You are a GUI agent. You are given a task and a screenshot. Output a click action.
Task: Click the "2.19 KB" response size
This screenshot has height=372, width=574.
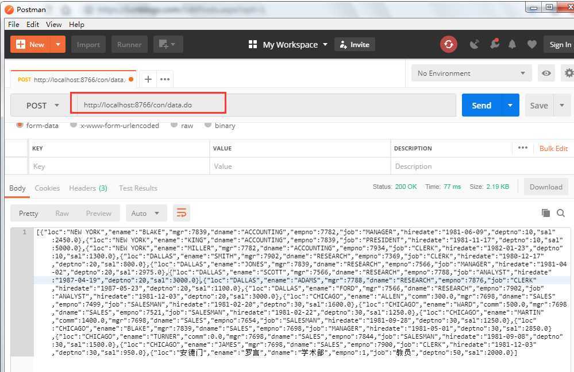coord(498,187)
